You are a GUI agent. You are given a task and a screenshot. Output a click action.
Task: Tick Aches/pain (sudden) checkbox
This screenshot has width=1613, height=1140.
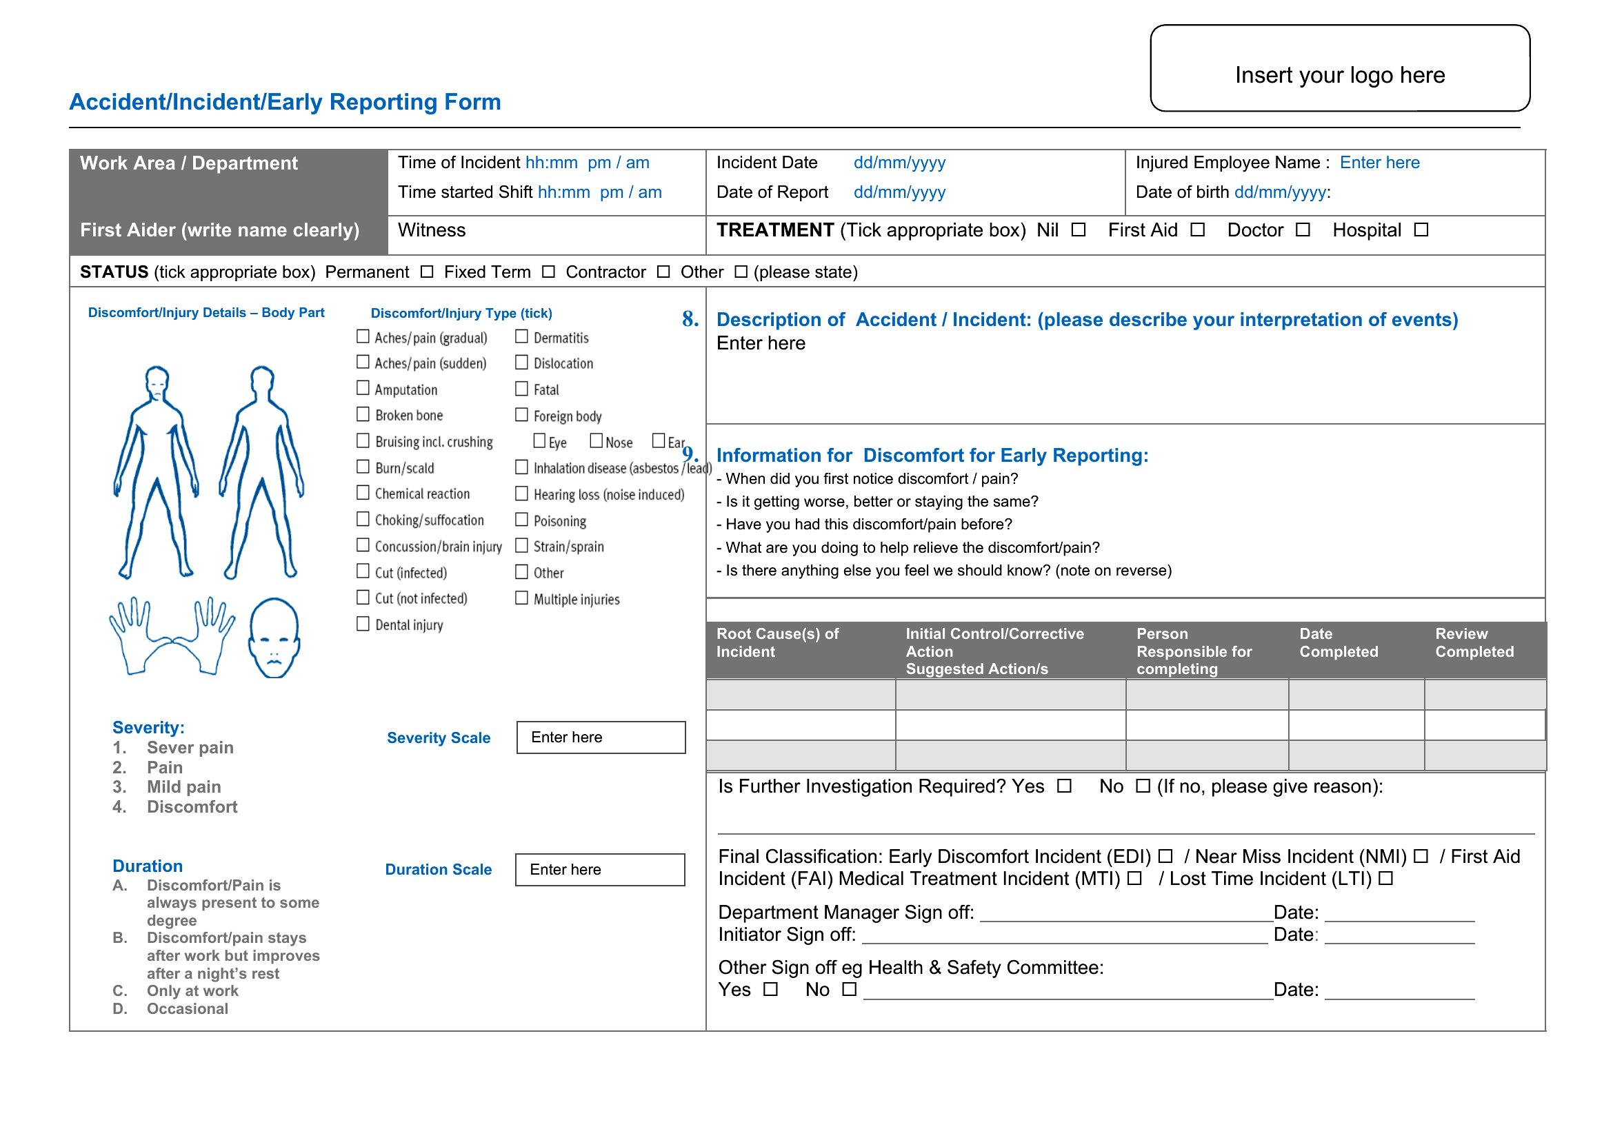(x=363, y=363)
